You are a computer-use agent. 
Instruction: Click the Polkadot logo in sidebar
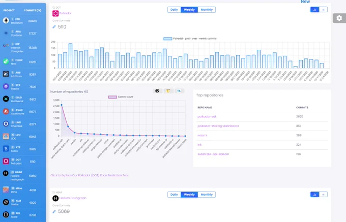(6, 161)
